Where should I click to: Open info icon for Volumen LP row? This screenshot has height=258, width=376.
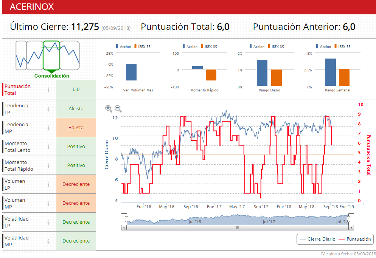[x=48, y=185]
